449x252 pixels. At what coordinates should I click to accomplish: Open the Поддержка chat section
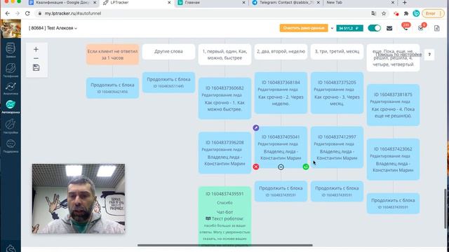tap(11, 146)
